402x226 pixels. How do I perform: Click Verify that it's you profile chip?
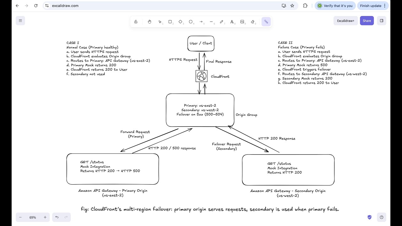click(x=335, y=6)
